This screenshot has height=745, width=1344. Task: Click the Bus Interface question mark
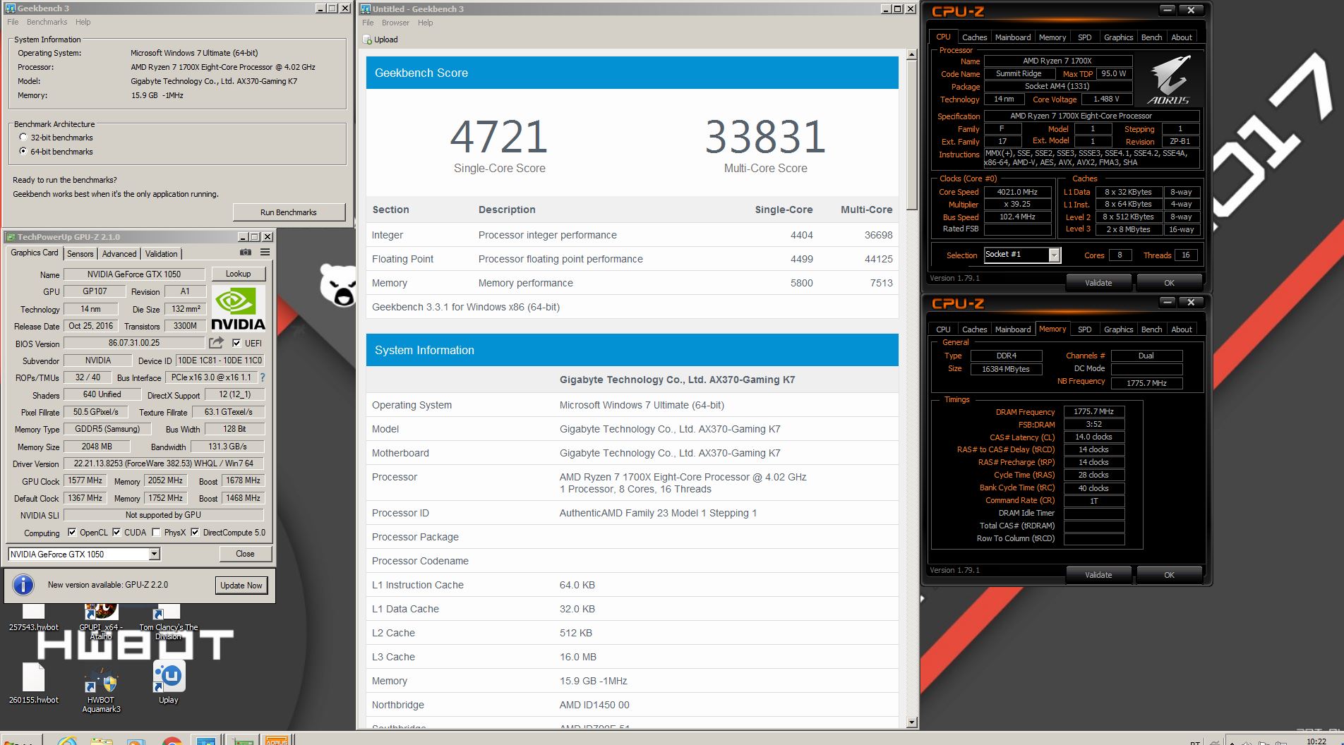(263, 377)
